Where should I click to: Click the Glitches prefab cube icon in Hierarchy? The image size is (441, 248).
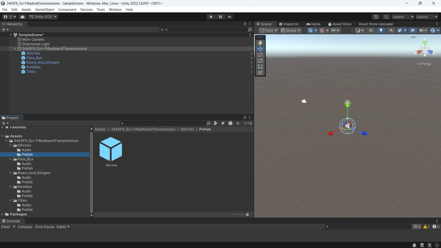click(24, 53)
